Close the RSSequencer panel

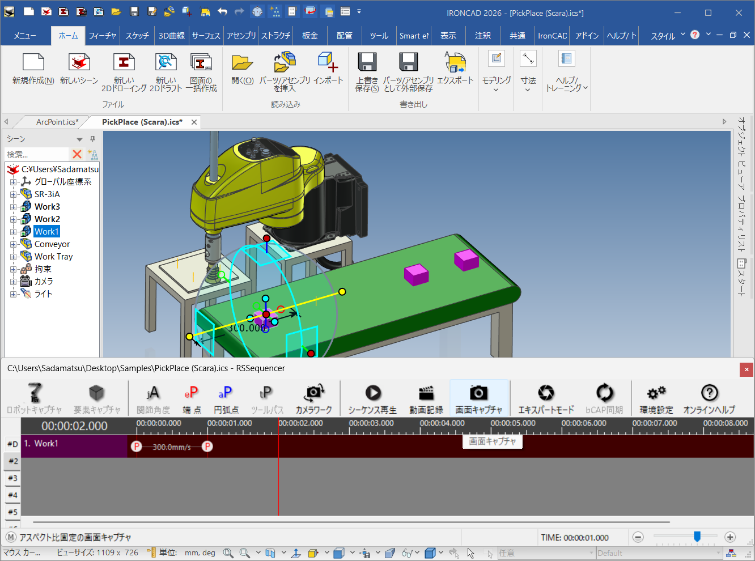[746, 369]
